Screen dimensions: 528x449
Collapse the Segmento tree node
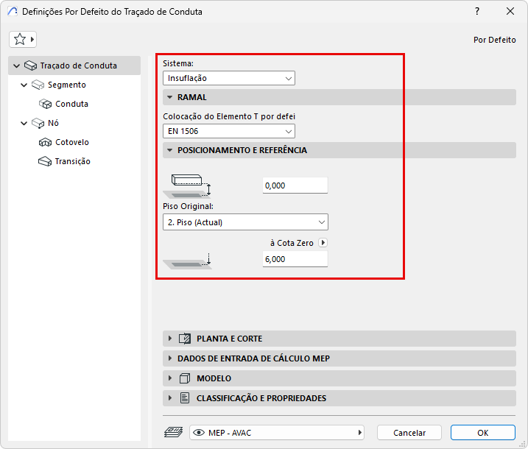point(24,85)
